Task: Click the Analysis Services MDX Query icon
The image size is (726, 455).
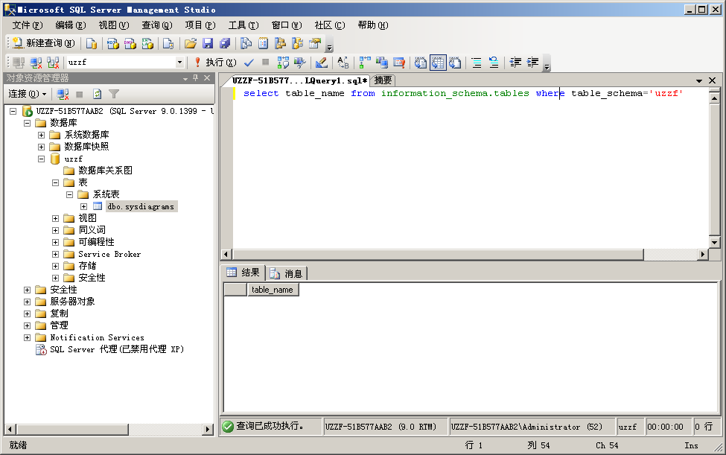Action: (112, 43)
